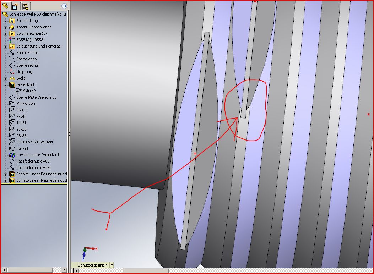Click the panel splitter handle beside the tree
Image resolution: width=374 pixels, height=274 pixels.
coord(70,133)
